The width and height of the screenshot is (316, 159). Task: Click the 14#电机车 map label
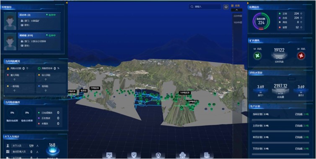tap(185, 93)
